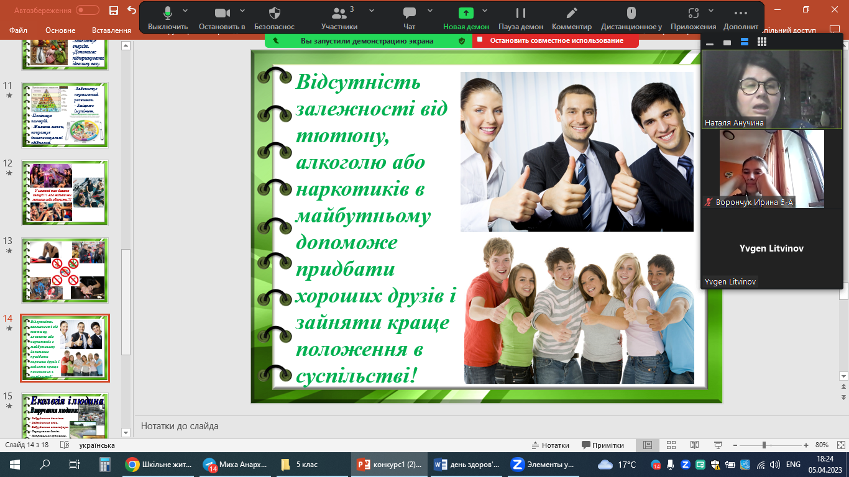The width and height of the screenshot is (849, 477).
Task: Open Комментировать annotation pencil
Action: (x=572, y=19)
